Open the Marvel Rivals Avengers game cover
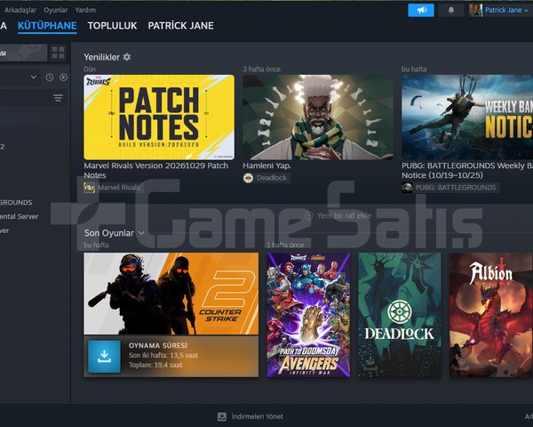This screenshot has width=533, height=427. tap(308, 315)
